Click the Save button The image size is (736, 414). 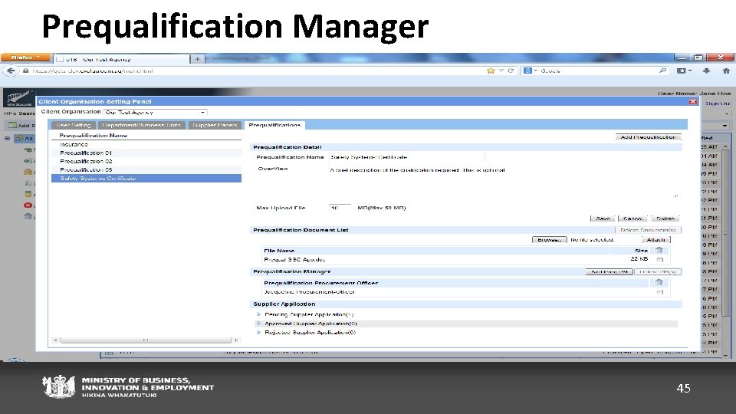tap(603, 219)
